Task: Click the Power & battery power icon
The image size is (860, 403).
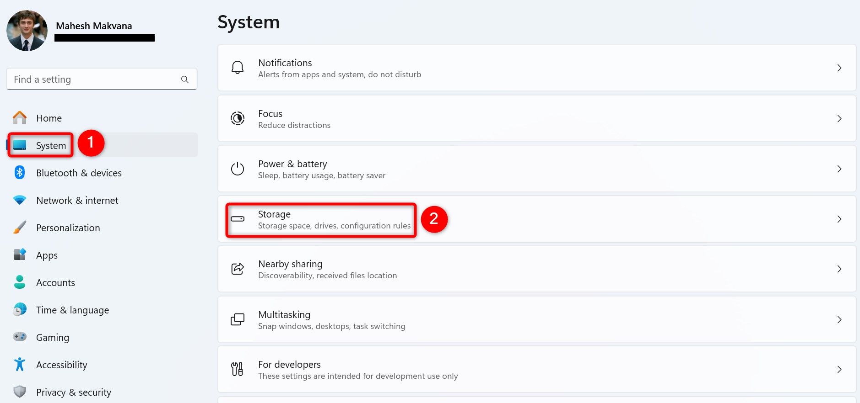Action: (x=238, y=169)
